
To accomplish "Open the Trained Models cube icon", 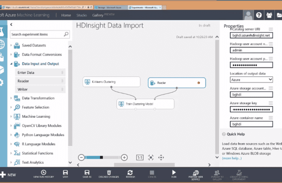I will click(2, 70).
